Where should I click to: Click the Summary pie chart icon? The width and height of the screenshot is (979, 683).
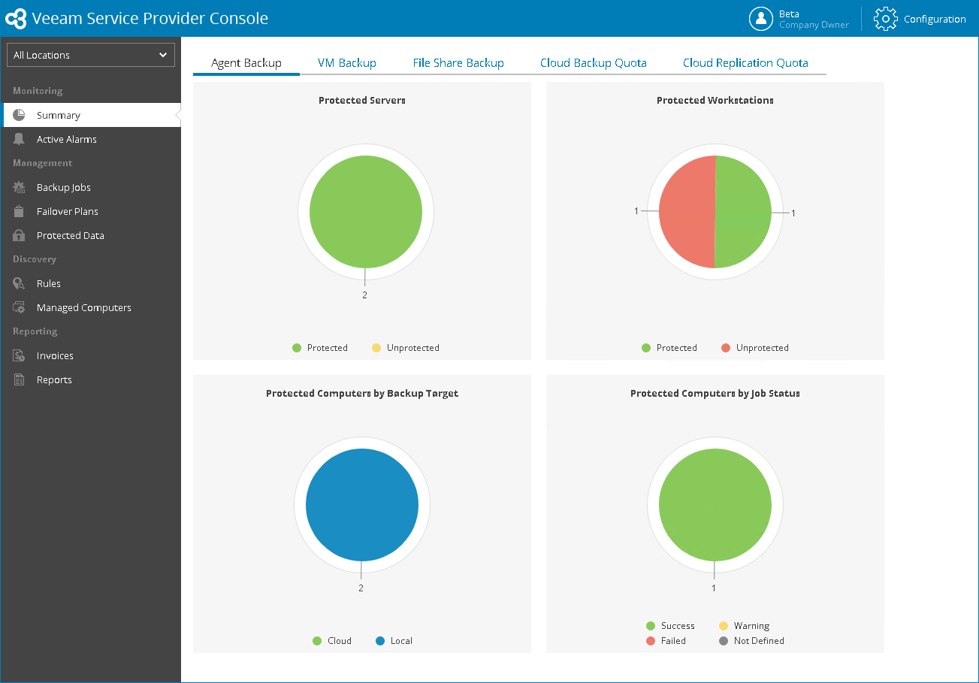(x=20, y=115)
